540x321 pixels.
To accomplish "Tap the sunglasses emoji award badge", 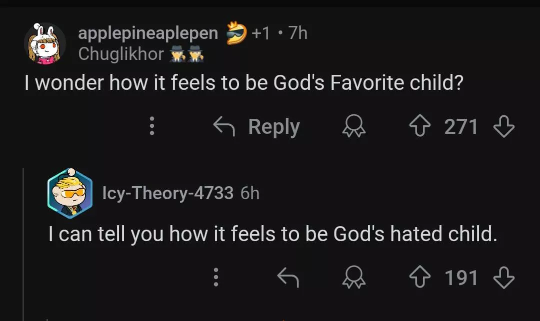I will pos(236,33).
